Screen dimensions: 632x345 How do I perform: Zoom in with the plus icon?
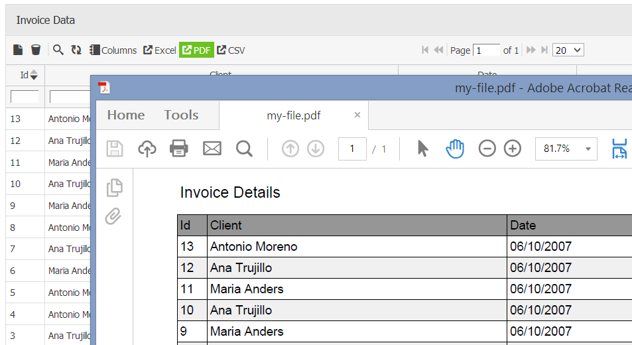click(512, 149)
